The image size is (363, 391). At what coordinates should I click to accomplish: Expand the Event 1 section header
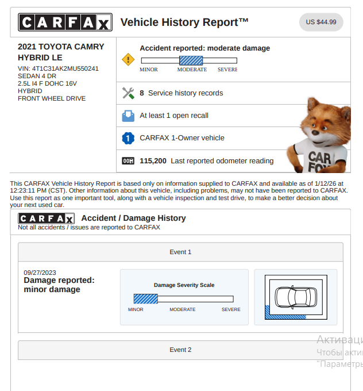(x=180, y=252)
